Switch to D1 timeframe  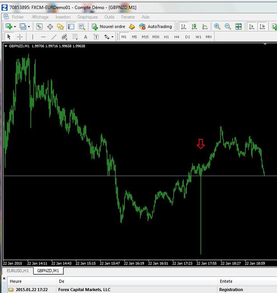click(x=187, y=37)
